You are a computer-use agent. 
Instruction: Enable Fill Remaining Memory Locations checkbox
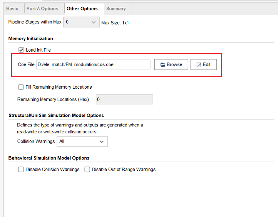(21, 87)
